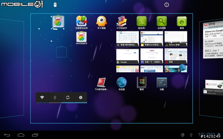Launch the 豌豆荚2 app
The height and width of the screenshot is (139, 223).
pos(142,22)
